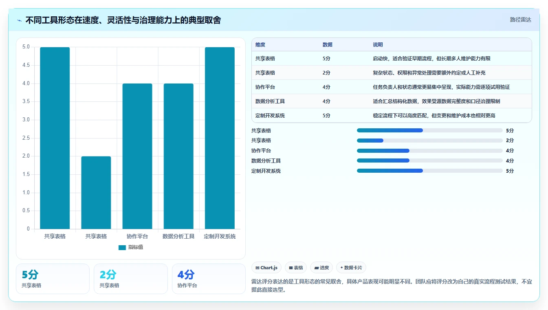Click the description starting with 复杂状态
This screenshot has width=548, height=310.
(x=429, y=73)
